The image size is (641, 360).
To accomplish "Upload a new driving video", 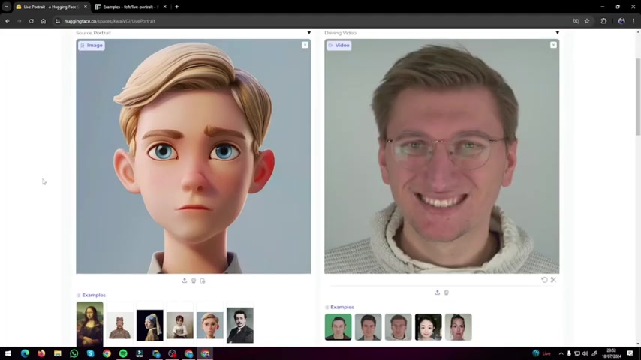I will [x=437, y=292].
